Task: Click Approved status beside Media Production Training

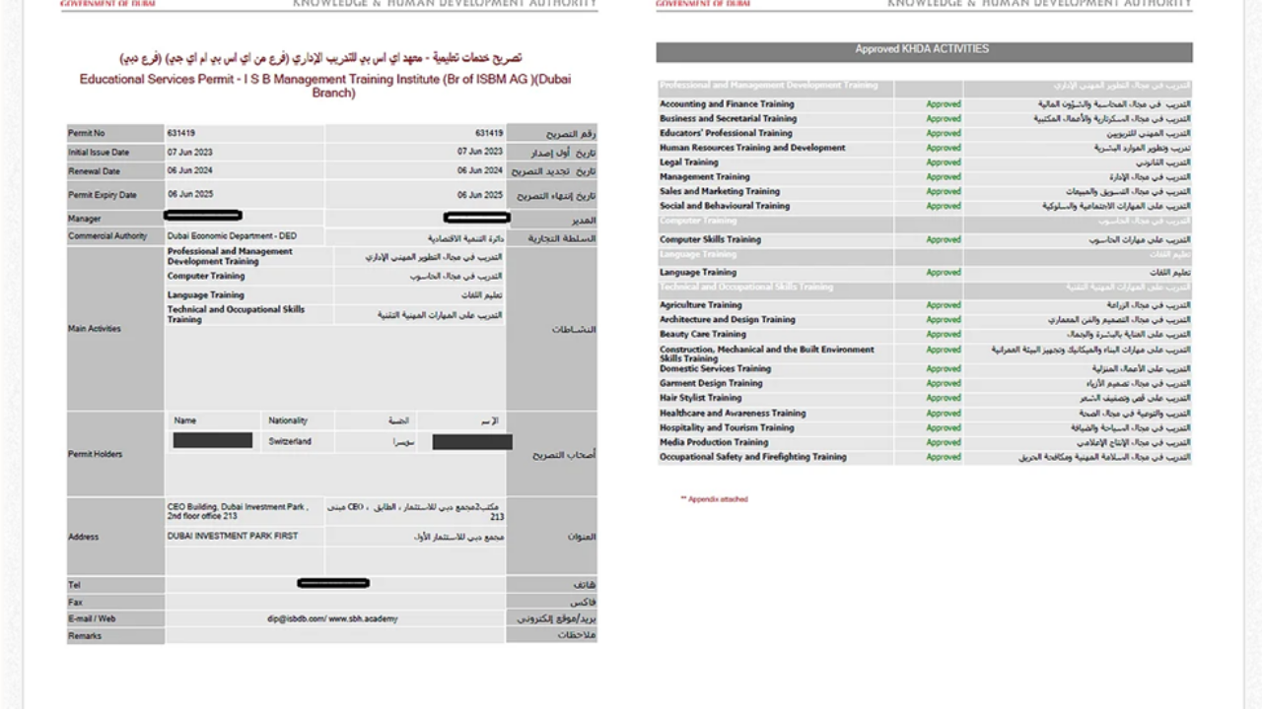Action: click(943, 443)
